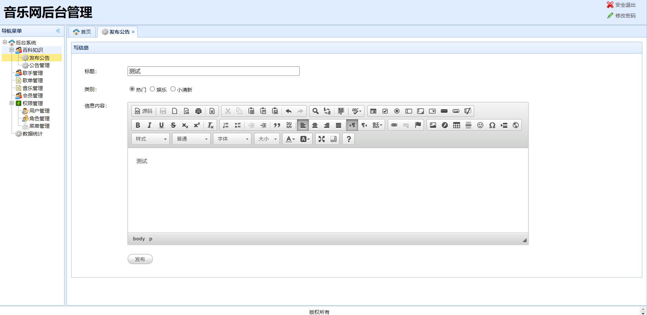Click the 发布 publish button
Screen dimensions: 647x315
point(140,259)
